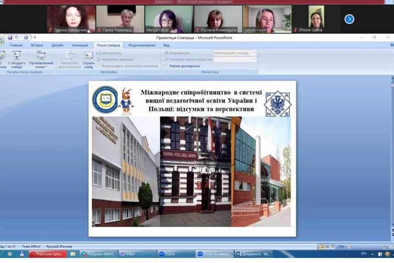Screen dimensions: 394x263
Task: Click the Zoom in plus button
Action: pyautogui.click(x=383, y=247)
